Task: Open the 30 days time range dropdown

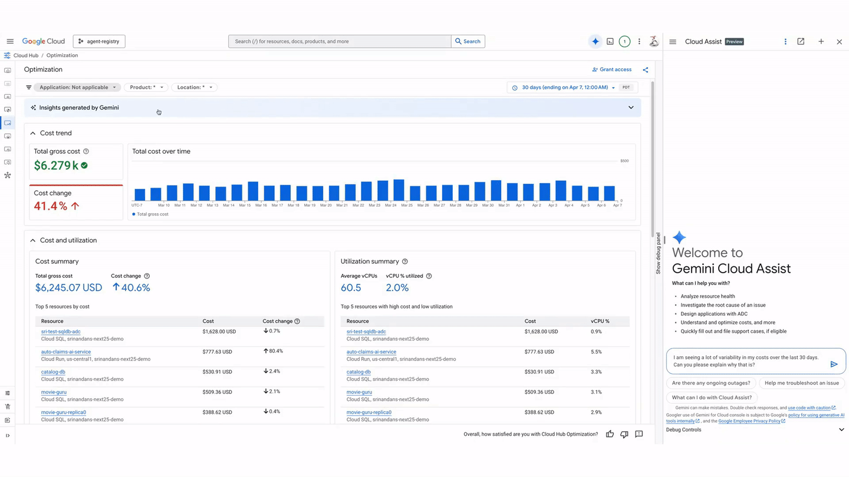Action: (564, 87)
